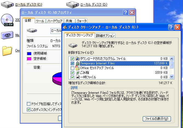Click the 141,217 K total value
This screenshot has width=183, height=128.
tap(165, 83)
